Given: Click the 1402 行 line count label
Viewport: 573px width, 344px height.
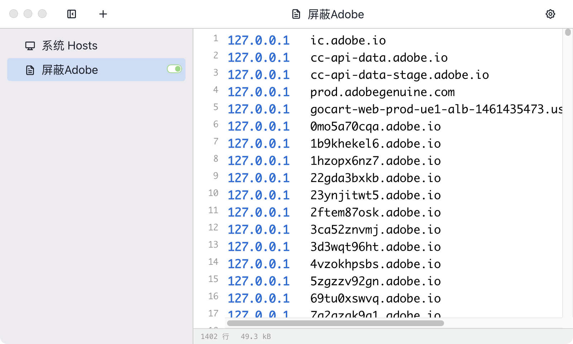Looking at the screenshot, I should (x=215, y=336).
